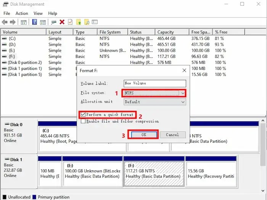Open the Action menu

click(22, 13)
